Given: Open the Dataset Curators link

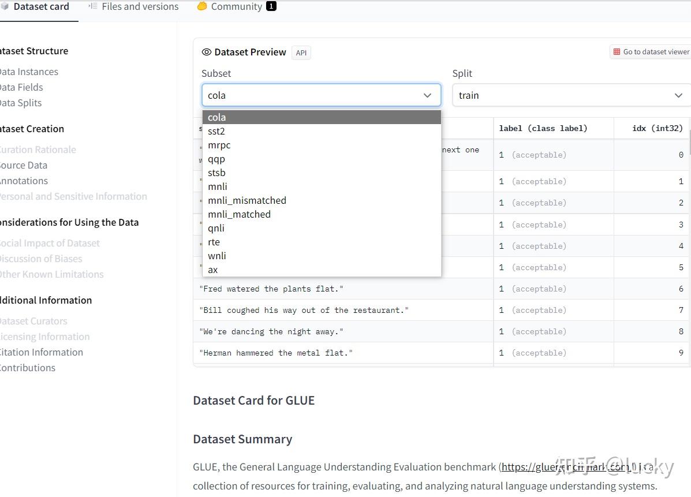Looking at the screenshot, I should coord(33,321).
